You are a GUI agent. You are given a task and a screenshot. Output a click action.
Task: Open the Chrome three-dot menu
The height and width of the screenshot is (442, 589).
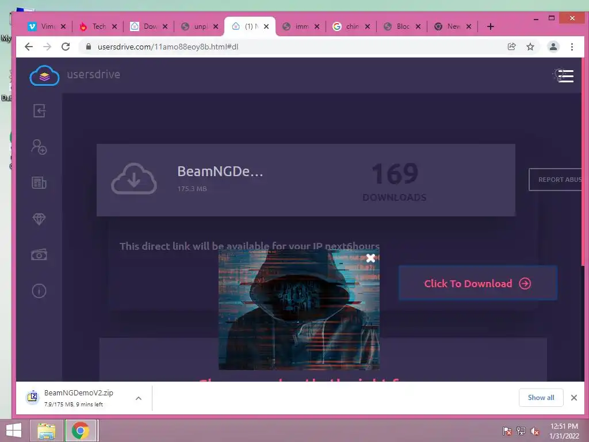coord(572,47)
